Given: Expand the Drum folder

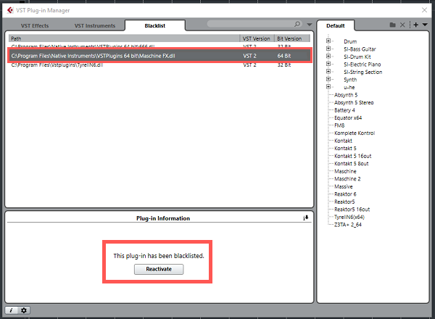Looking at the screenshot, I should [x=329, y=41].
